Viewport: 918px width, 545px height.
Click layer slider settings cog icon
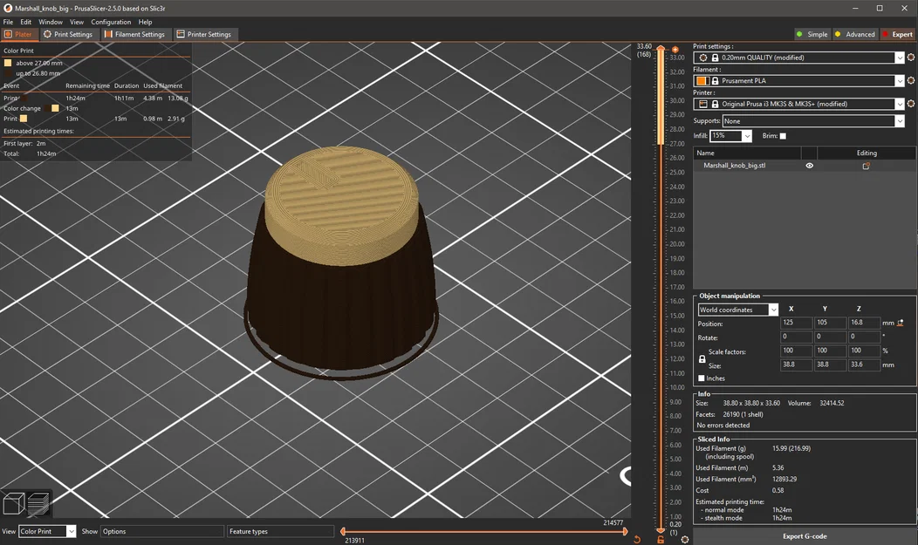pyautogui.click(x=684, y=539)
